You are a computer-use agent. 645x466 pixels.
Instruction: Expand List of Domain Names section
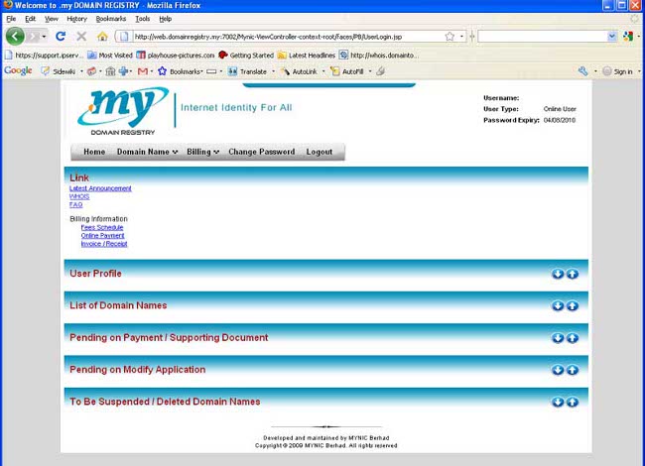558,305
